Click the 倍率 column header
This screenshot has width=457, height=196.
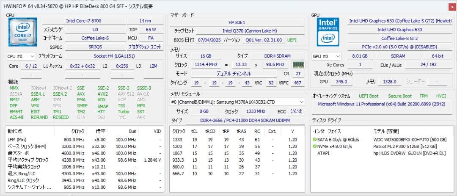(x=97, y=131)
